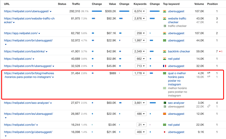Open the 1,997 keywords dropdown
The image size is (226, 139).
[x=140, y=40]
